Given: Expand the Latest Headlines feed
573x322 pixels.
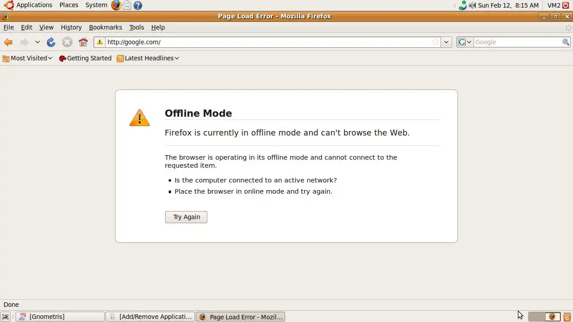Looking at the screenshot, I should click(148, 58).
